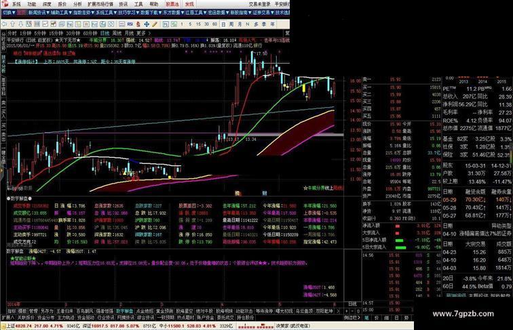Click the 管理 button in indicator bar
The image size is (513, 330).
tap(33, 311)
